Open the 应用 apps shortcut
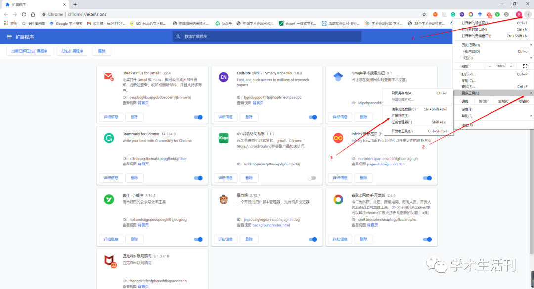The image size is (534, 289). pyautogui.click(x=10, y=24)
